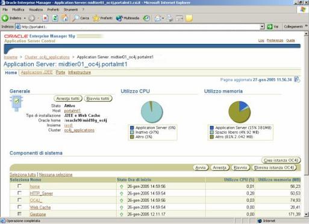Viewport: 309px width, 224px height.
Task: Click the up-arrow status icon for Gestione
Action: [122, 214]
